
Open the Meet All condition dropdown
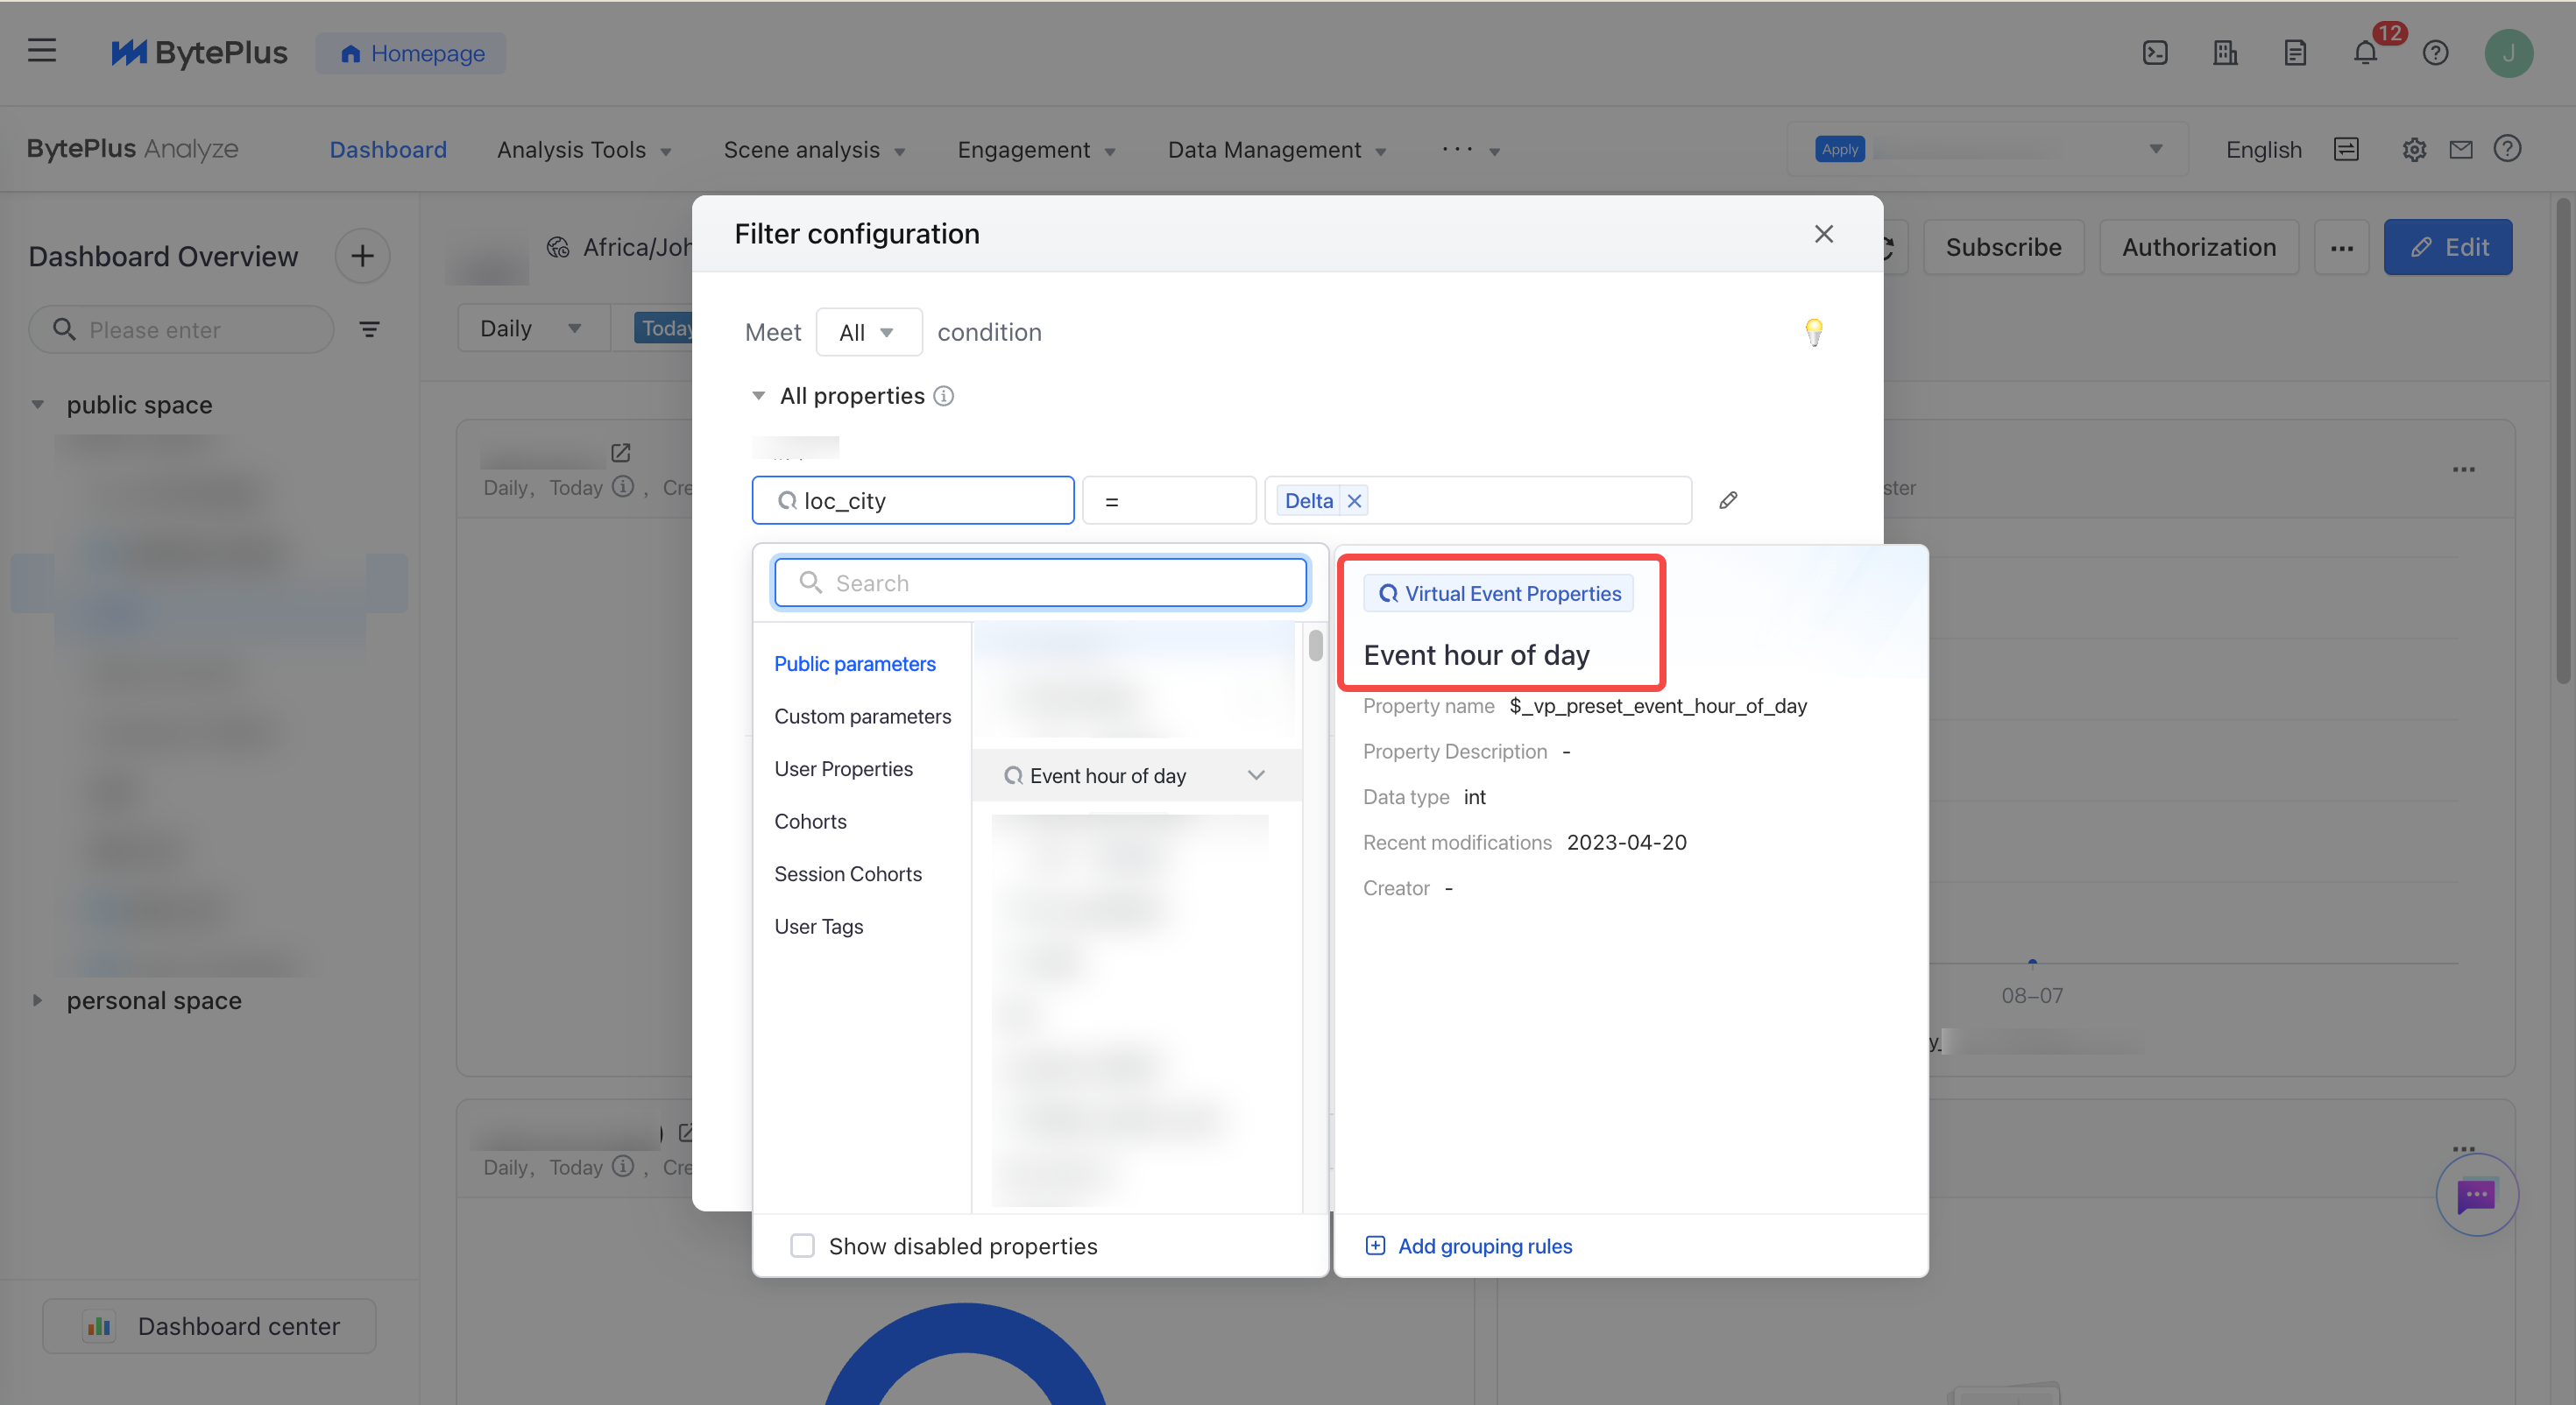click(x=868, y=332)
